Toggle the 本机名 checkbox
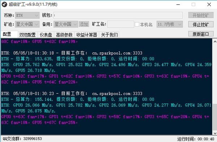217x142 pixels. click(x=137, y=25)
